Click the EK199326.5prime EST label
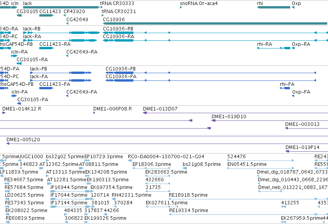 pos(106,218)
